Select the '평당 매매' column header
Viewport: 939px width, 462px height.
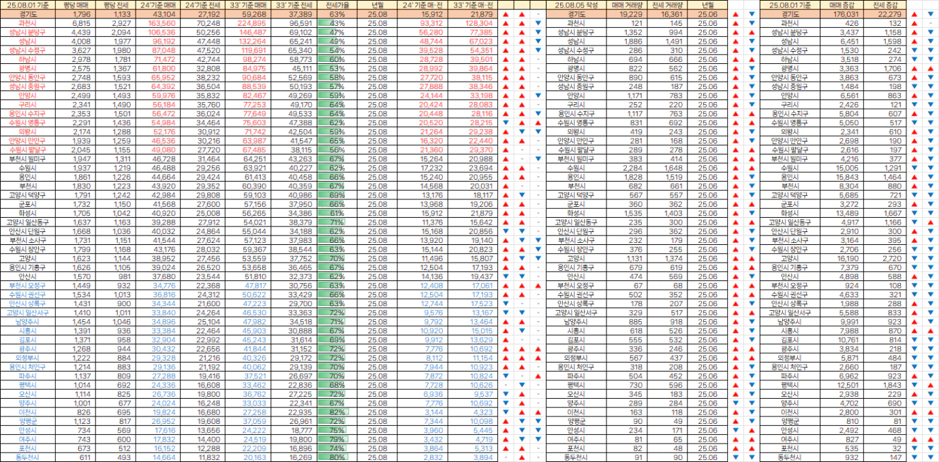(x=75, y=5)
